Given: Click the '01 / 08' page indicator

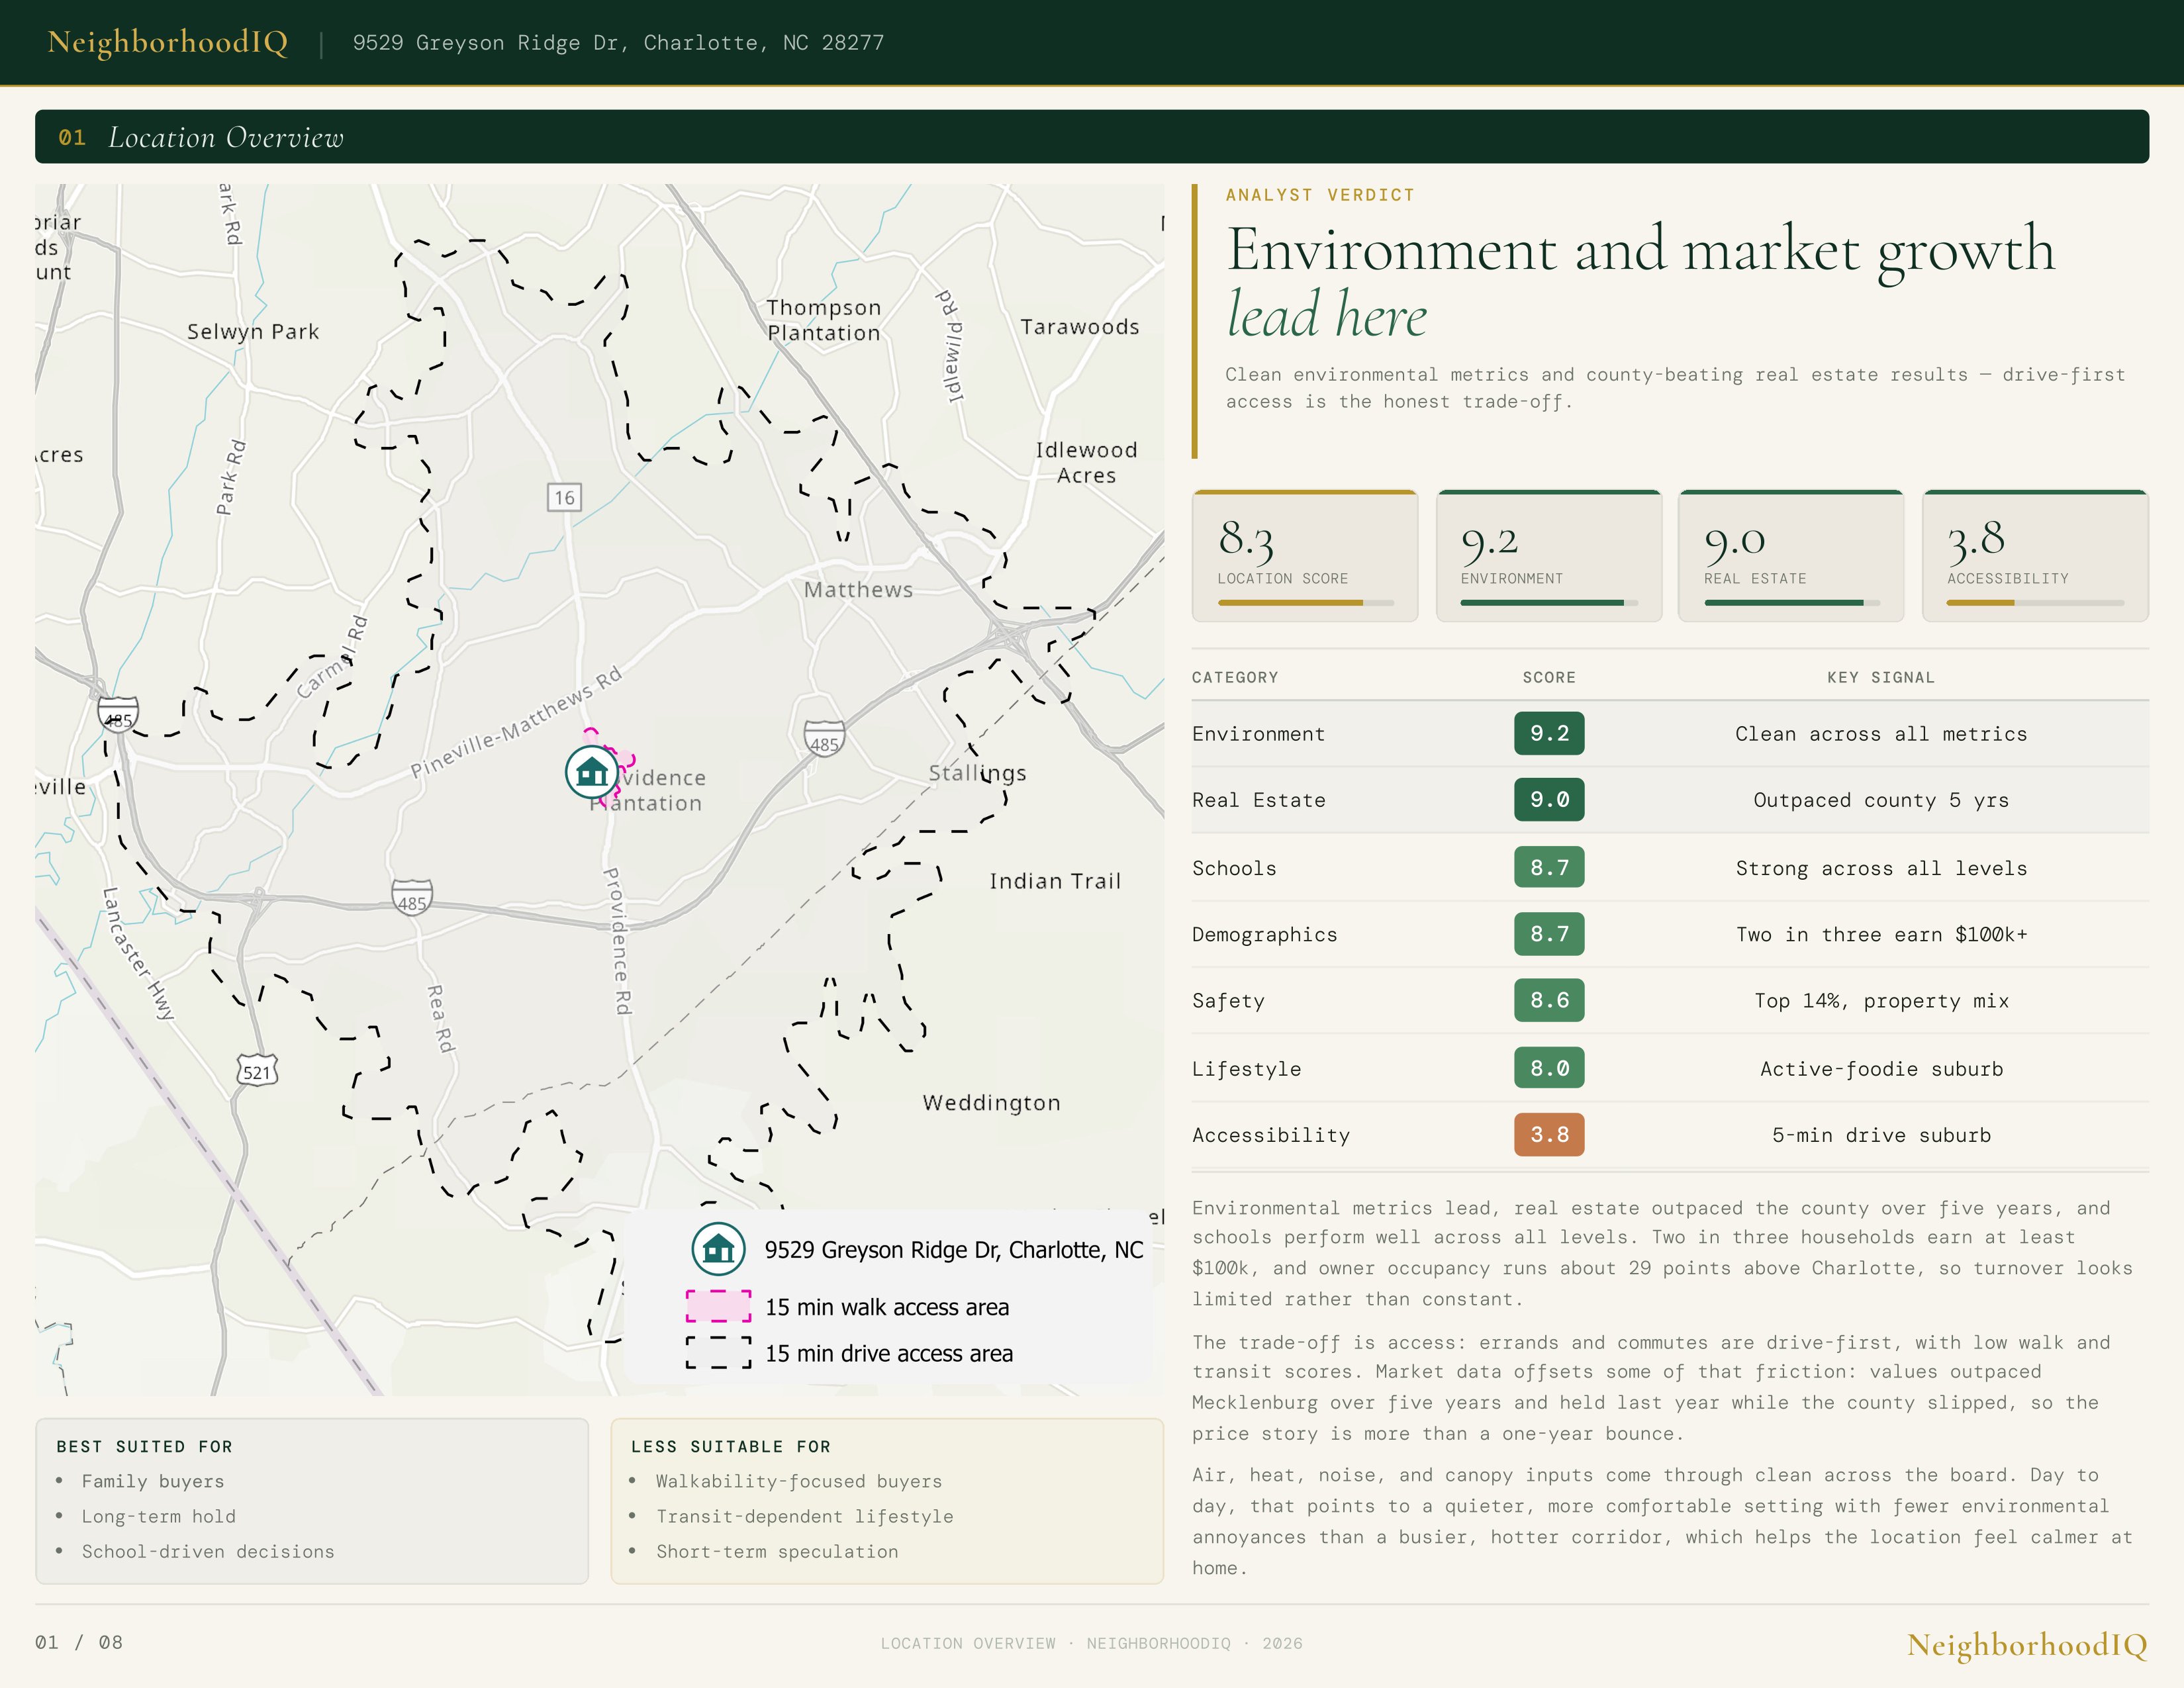Looking at the screenshot, I should point(79,1643).
